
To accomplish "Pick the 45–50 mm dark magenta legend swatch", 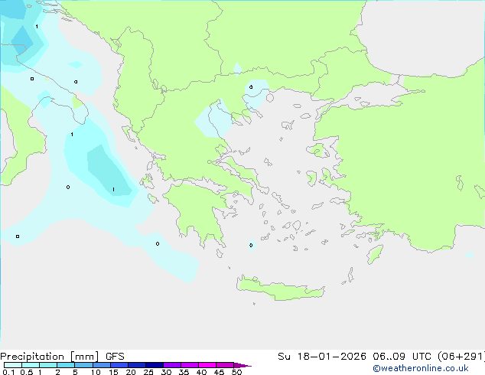I will tap(225, 365).
